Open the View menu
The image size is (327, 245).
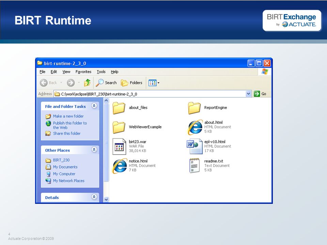[x=66, y=72]
